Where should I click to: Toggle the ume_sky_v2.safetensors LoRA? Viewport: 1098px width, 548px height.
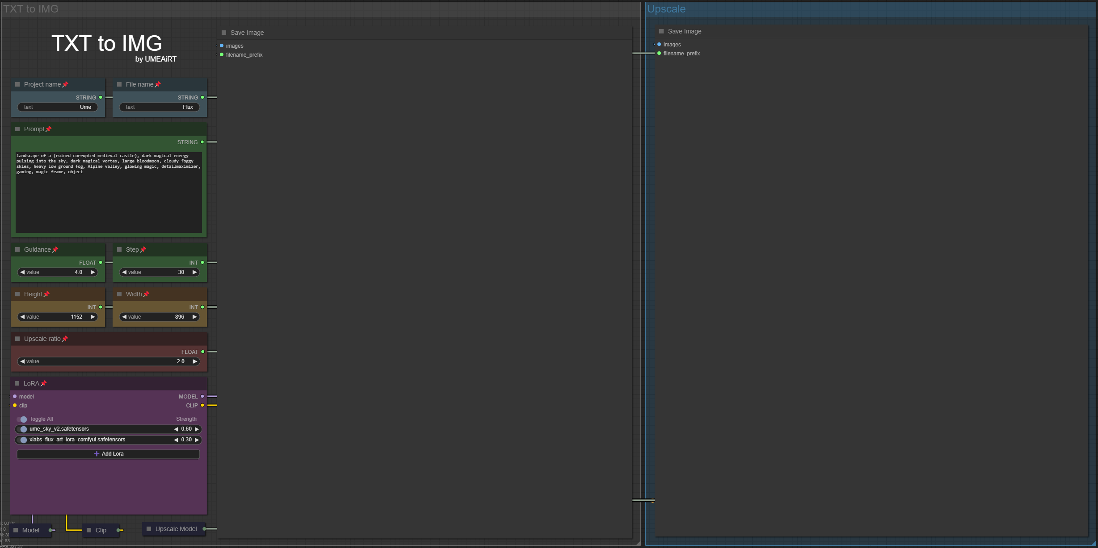22,429
